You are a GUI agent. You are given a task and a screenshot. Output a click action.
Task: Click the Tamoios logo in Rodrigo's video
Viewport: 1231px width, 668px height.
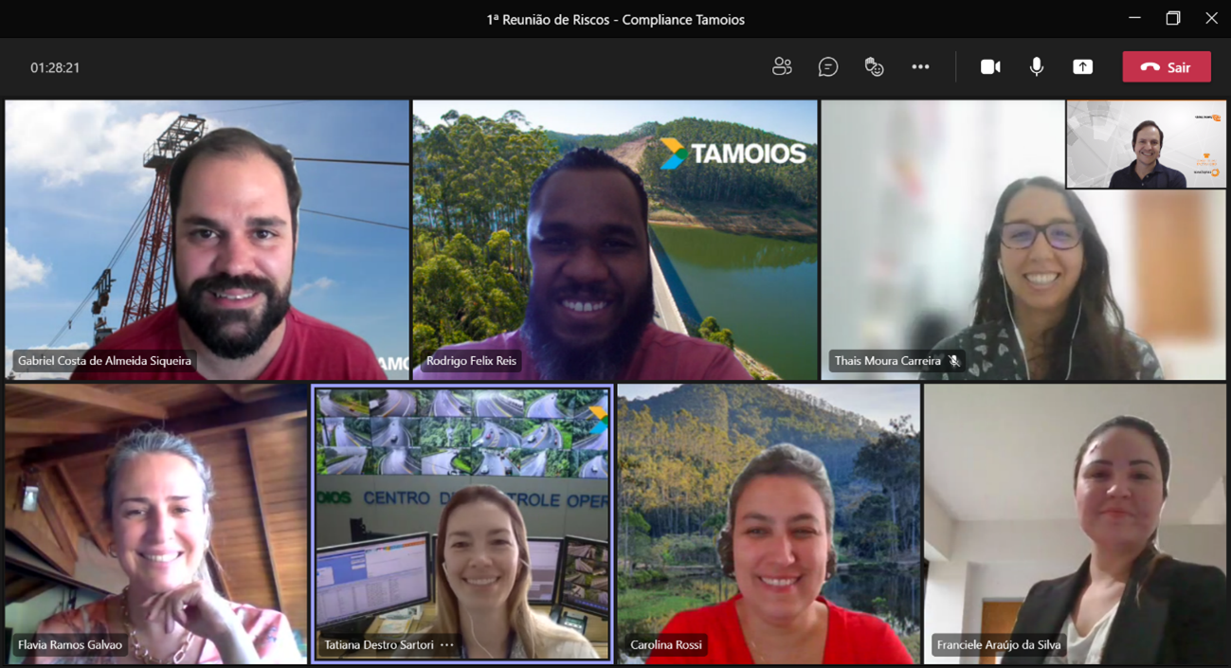tap(733, 153)
